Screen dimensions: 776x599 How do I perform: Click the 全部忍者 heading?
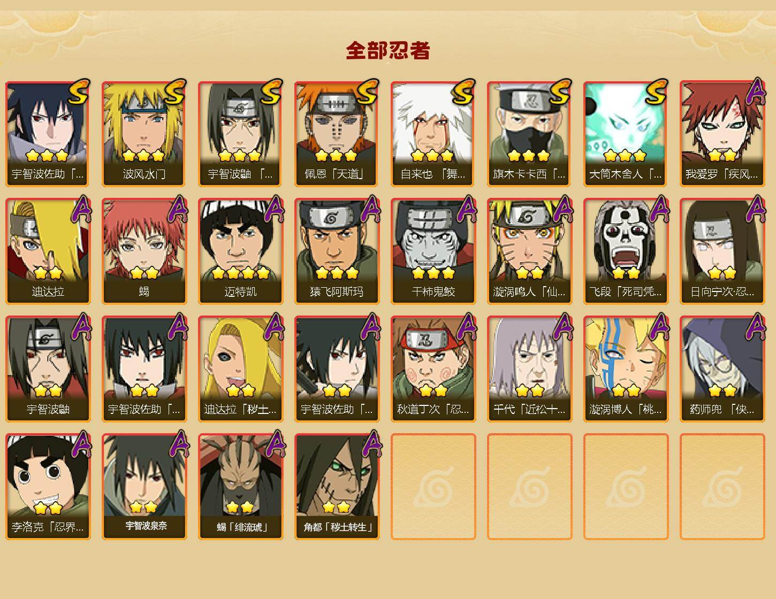[388, 51]
